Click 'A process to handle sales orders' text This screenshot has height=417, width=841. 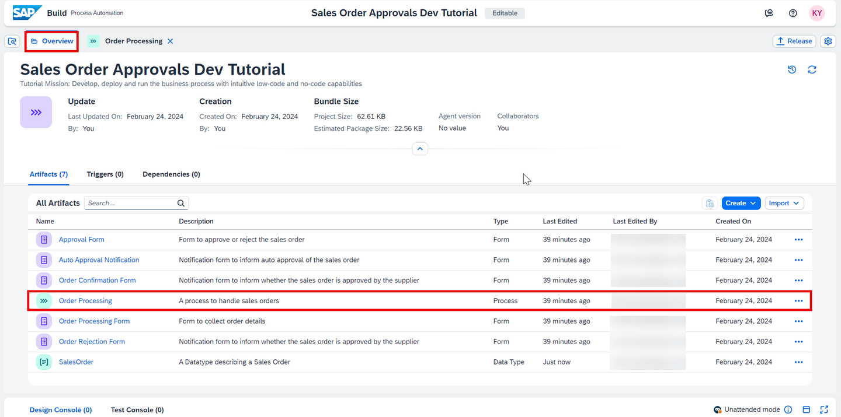click(x=229, y=301)
